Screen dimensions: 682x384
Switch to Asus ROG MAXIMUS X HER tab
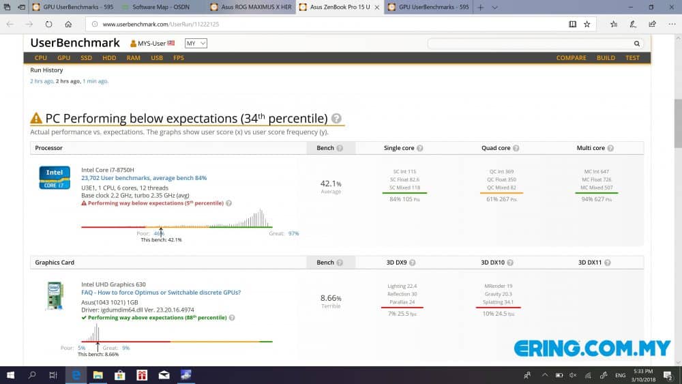click(x=252, y=7)
